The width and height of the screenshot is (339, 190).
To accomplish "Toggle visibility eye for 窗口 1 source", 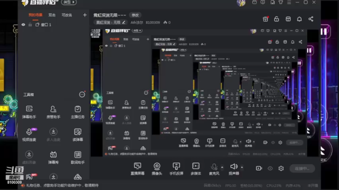I will point(23,25).
